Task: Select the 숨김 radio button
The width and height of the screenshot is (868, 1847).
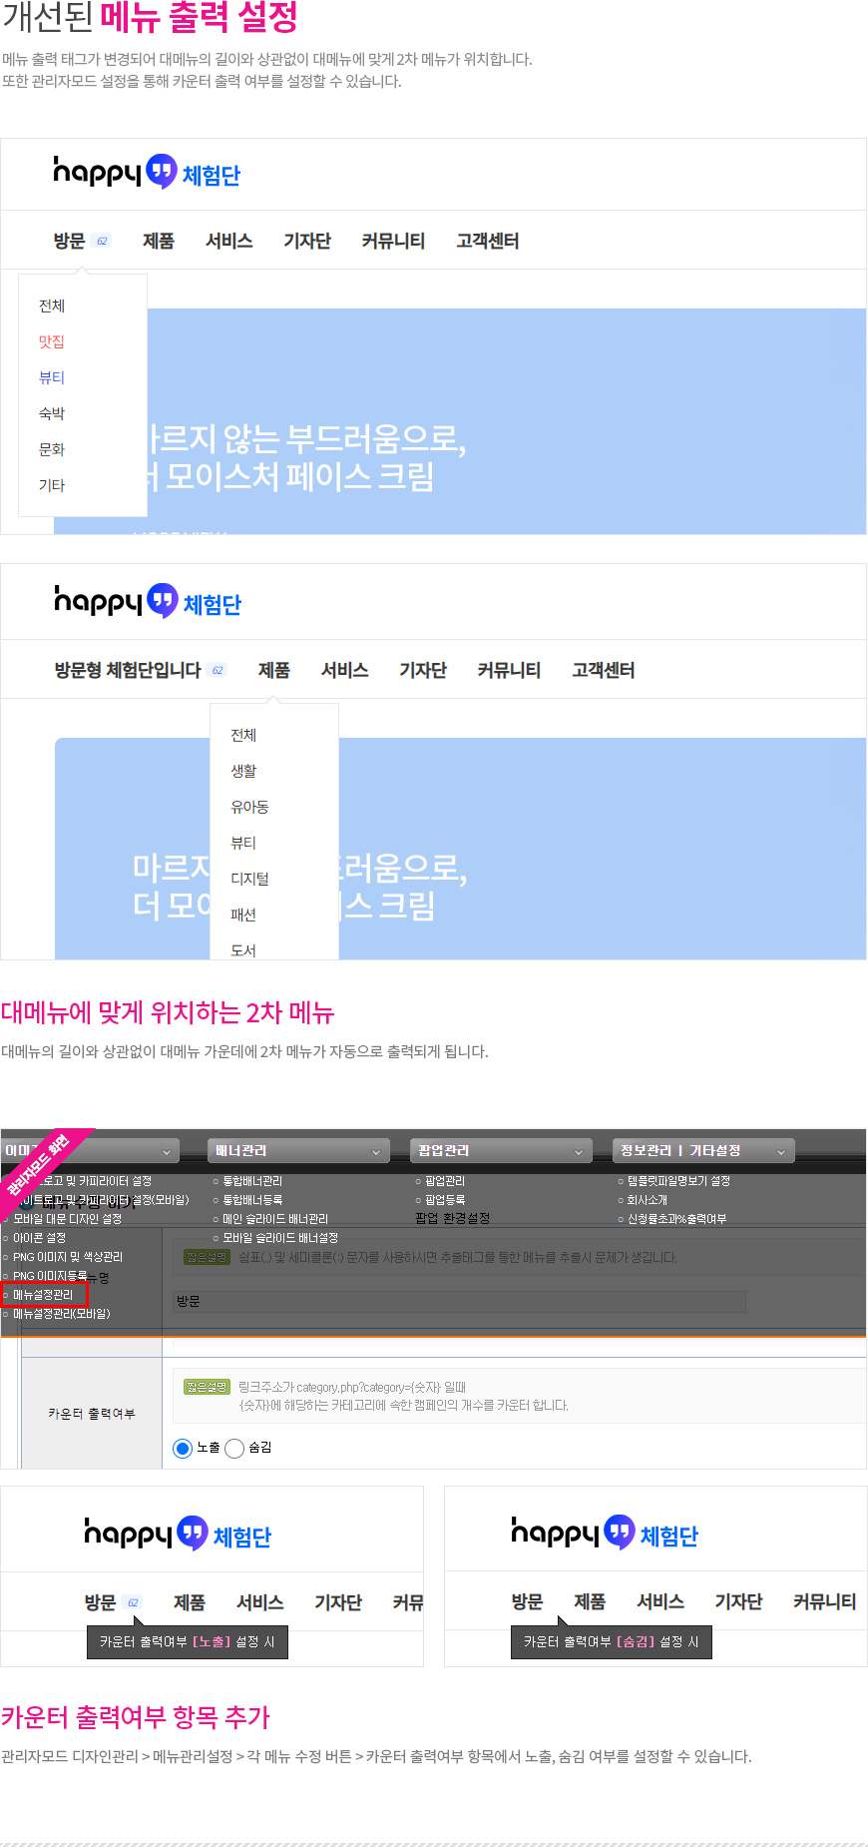Action: pos(234,1448)
